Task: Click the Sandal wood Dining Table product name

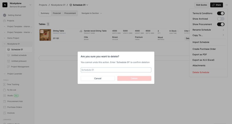Action: pyautogui.click(x=95, y=31)
